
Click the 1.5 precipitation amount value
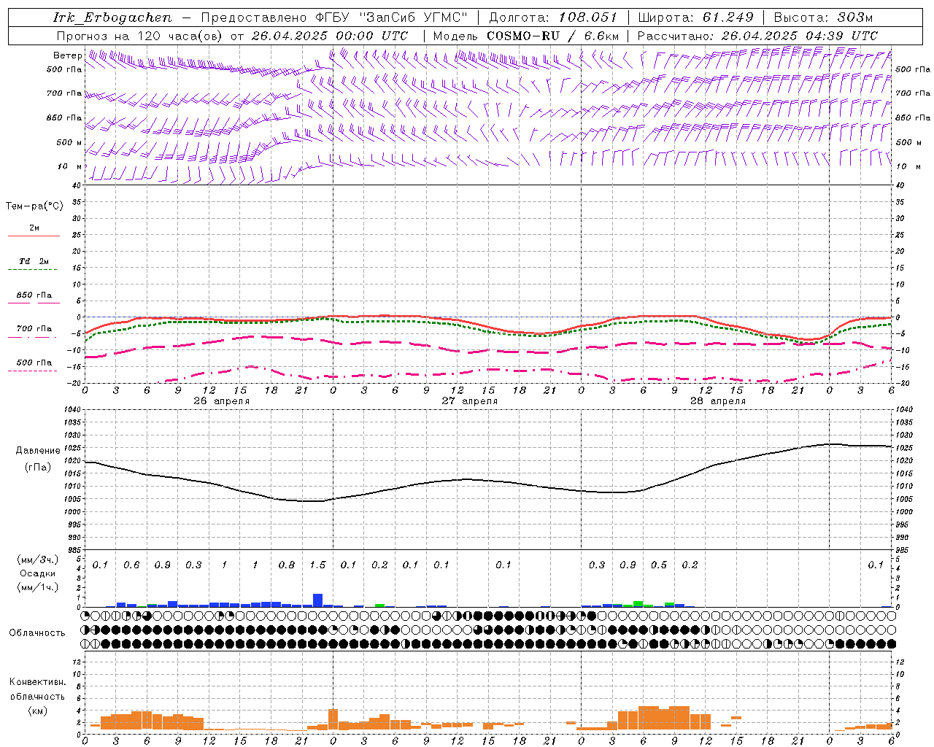[x=317, y=565]
